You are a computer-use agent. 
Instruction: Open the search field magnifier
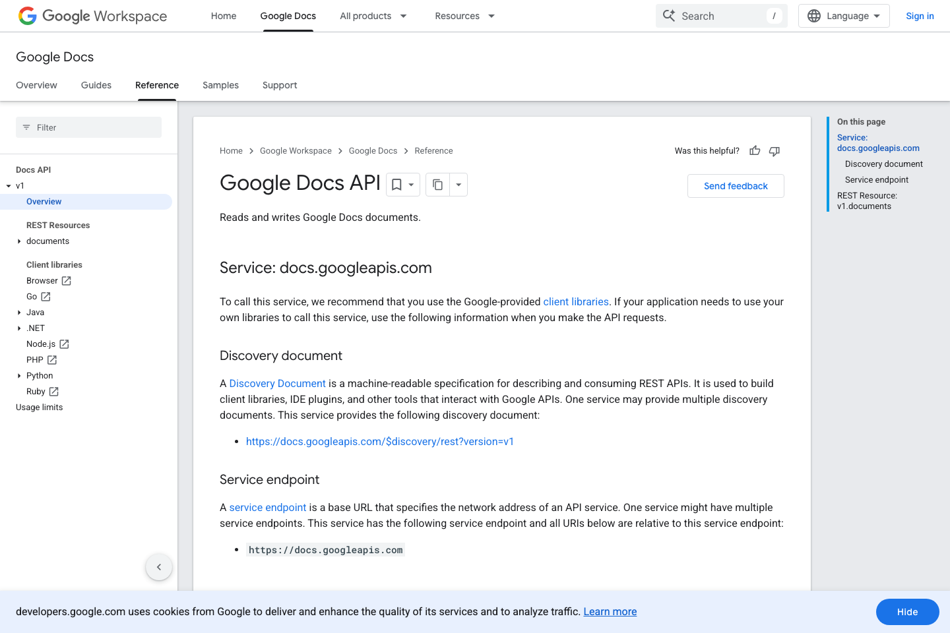point(669,15)
